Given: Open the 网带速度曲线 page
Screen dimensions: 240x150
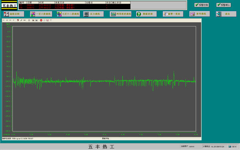Looking at the screenshot, I should [120, 14].
